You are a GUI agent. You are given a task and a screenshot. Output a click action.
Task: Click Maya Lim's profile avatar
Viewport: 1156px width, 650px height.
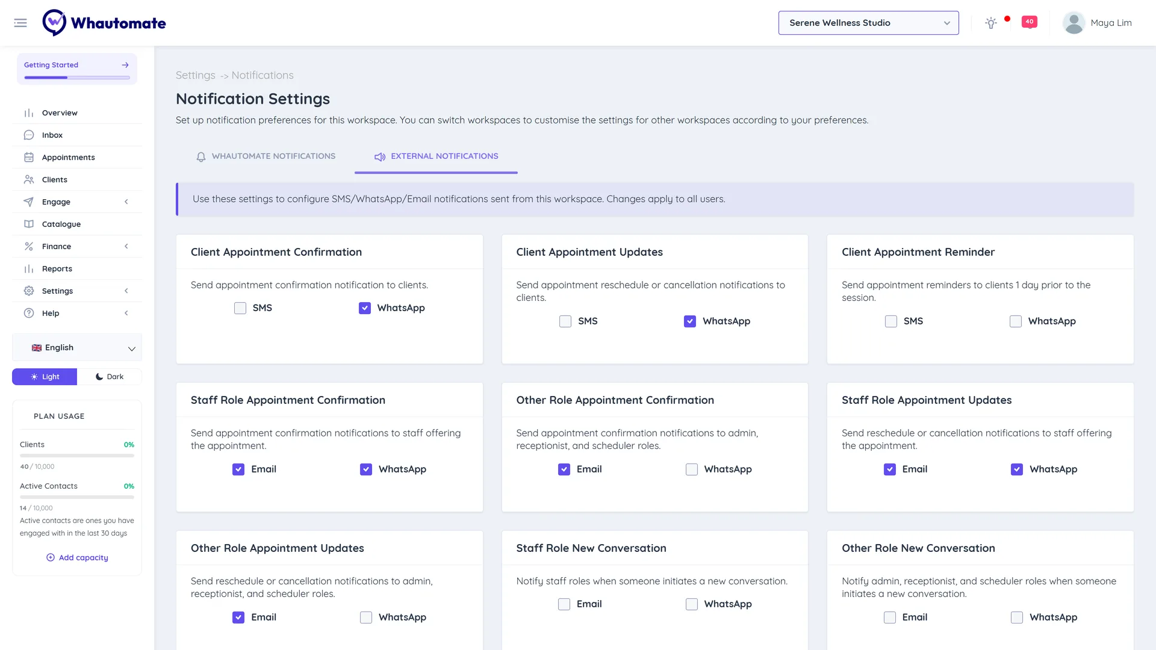tap(1074, 23)
